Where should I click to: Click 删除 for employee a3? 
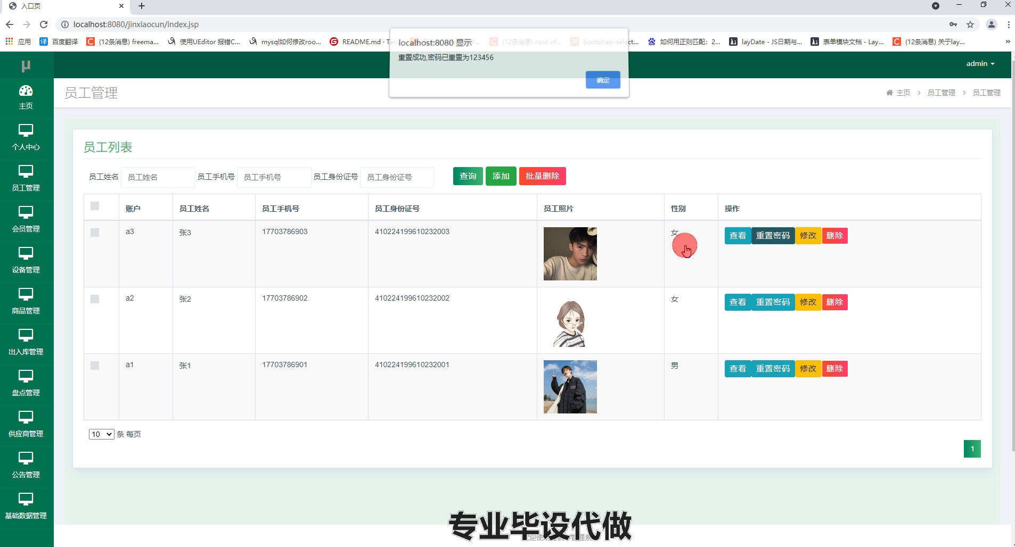pyautogui.click(x=834, y=236)
